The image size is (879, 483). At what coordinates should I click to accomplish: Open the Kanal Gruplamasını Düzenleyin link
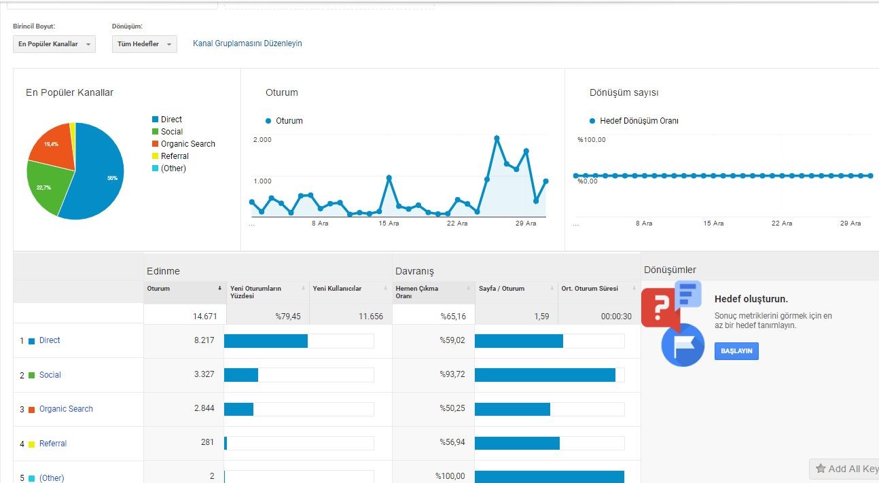(x=247, y=43)
